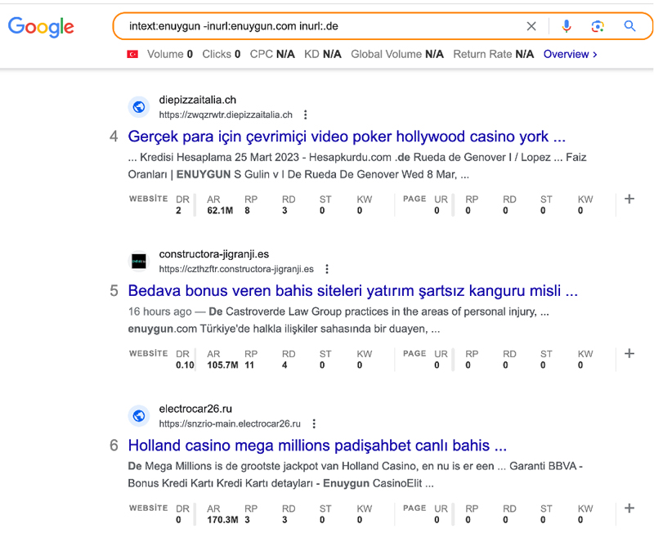This screenshot has height=542, width=654.
Task: Click the Google logo
Action: (41, 27)
